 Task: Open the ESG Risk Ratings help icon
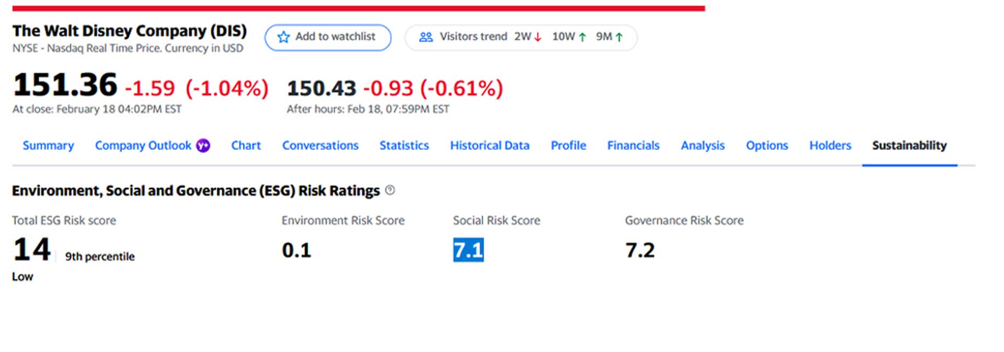point(390,190)
